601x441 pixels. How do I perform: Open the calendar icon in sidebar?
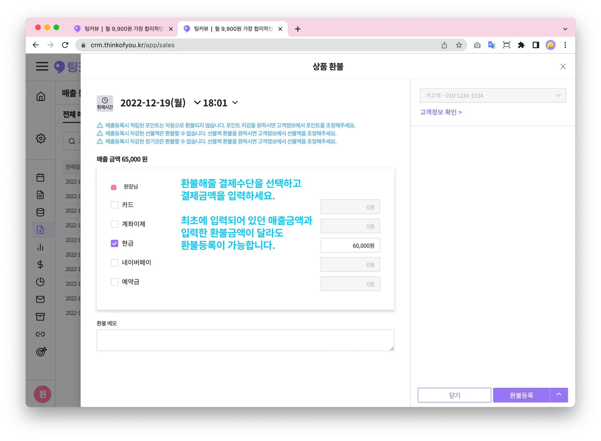pyautogui.click(x=40, y=177)
